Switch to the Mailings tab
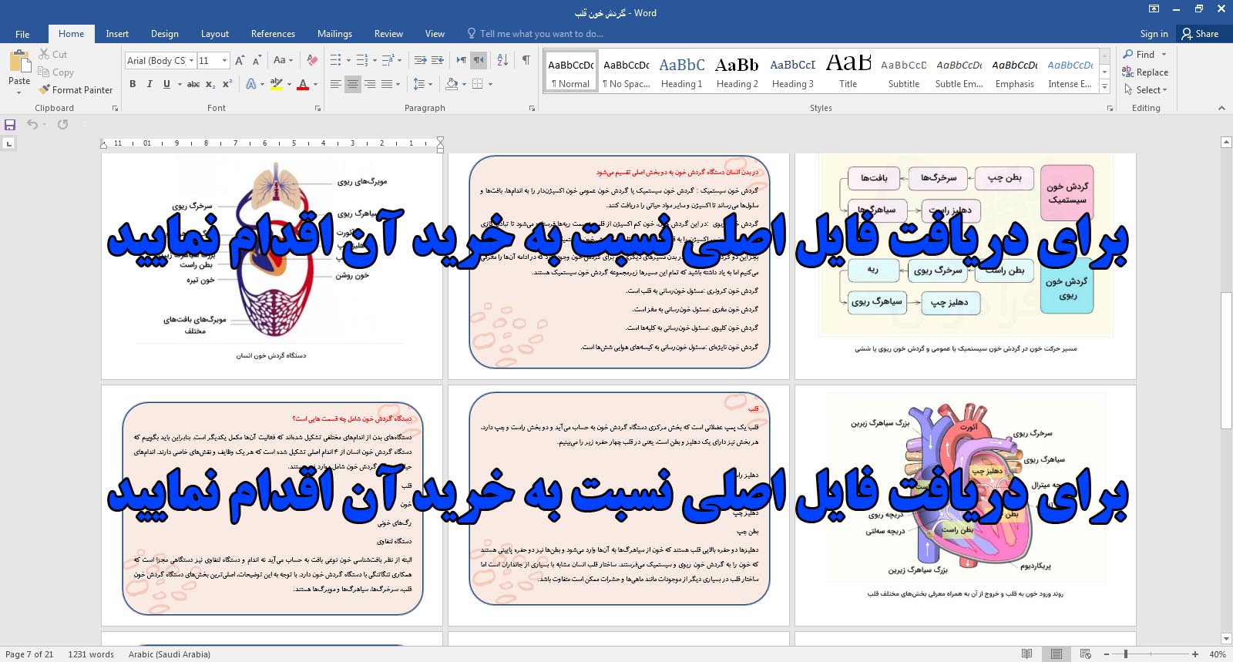This screenshot has height=662, width=1233. [334, 34]
